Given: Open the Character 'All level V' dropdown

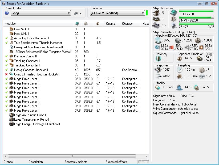Looking at the screenshot, I should (x=117, y=13).
